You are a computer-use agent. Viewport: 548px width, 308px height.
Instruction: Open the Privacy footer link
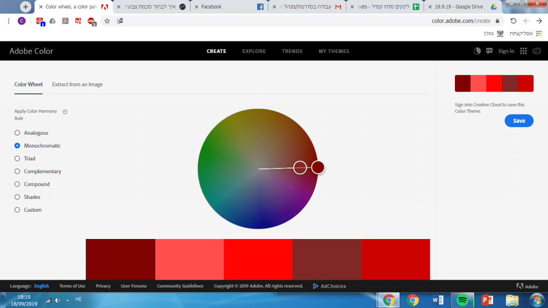coord(103,286)
